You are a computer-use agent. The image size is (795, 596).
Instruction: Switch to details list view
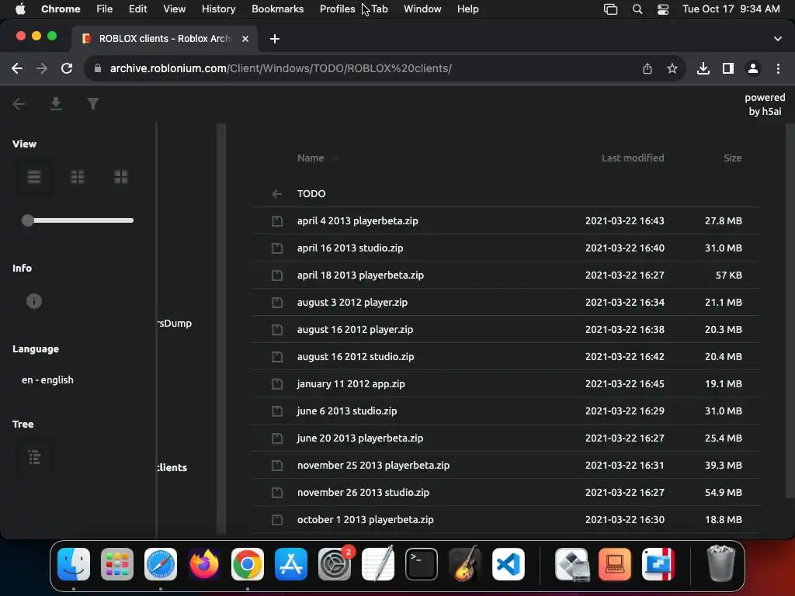point(34,177)
